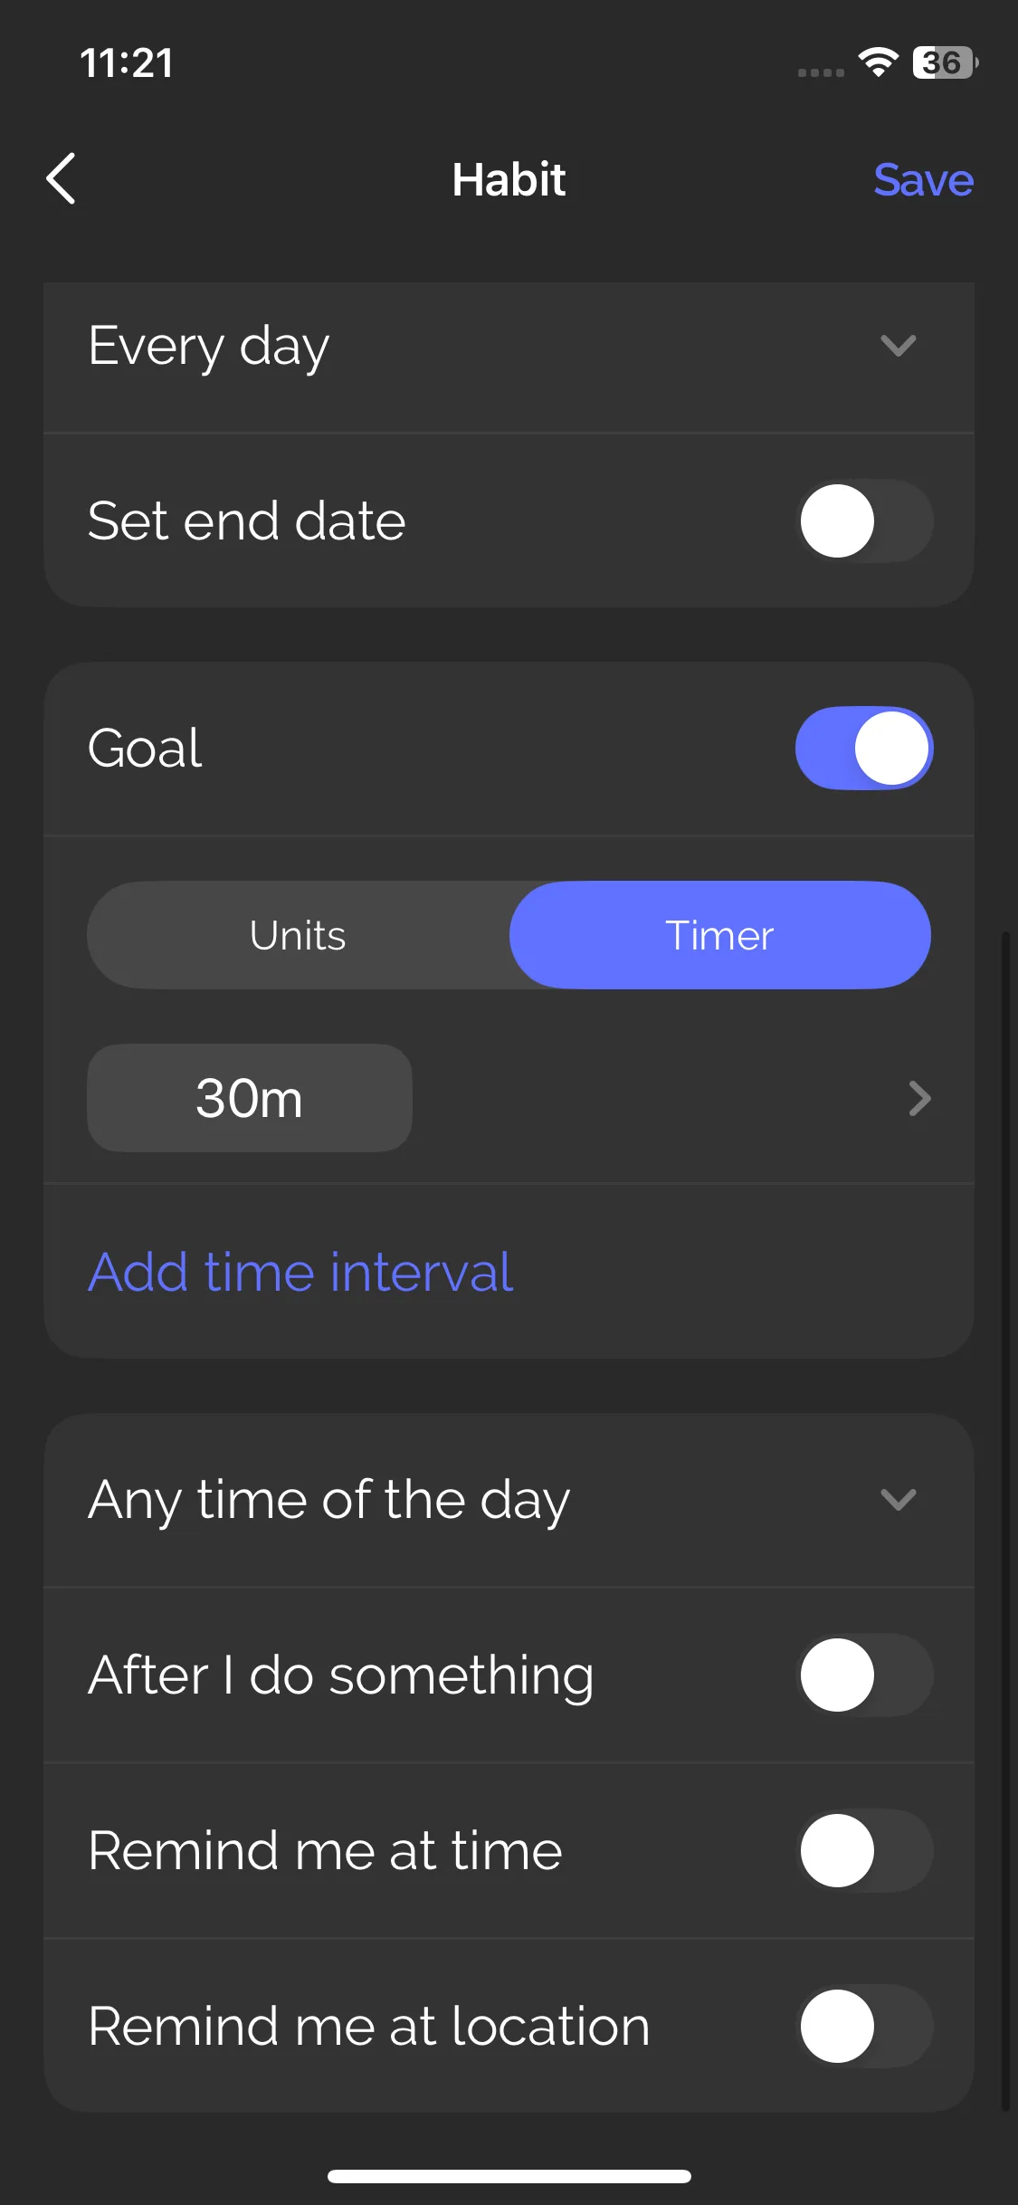Tap the cellular signal dots icon

pyautogui.click(x=821, y=72)
